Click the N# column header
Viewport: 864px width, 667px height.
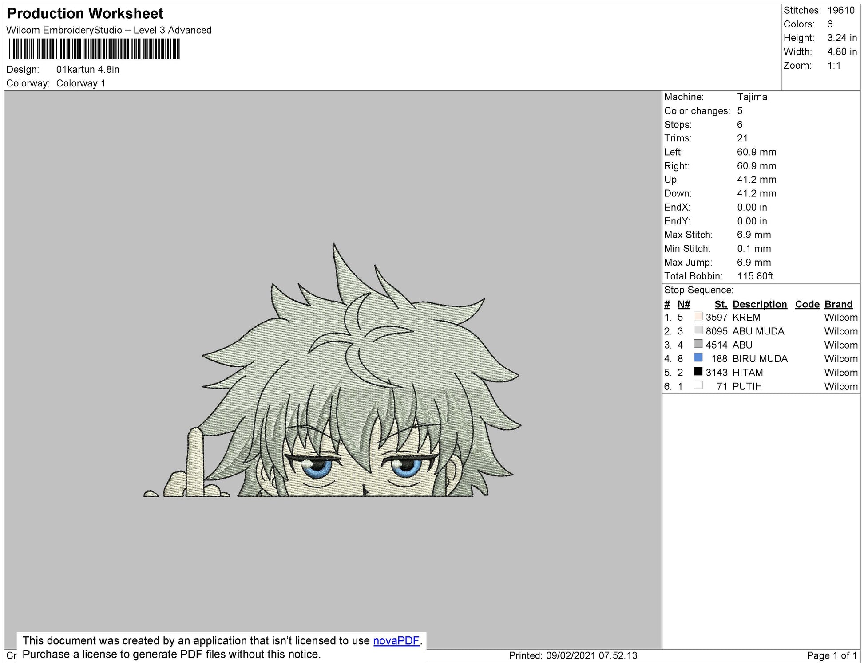[x=684, y=304]
